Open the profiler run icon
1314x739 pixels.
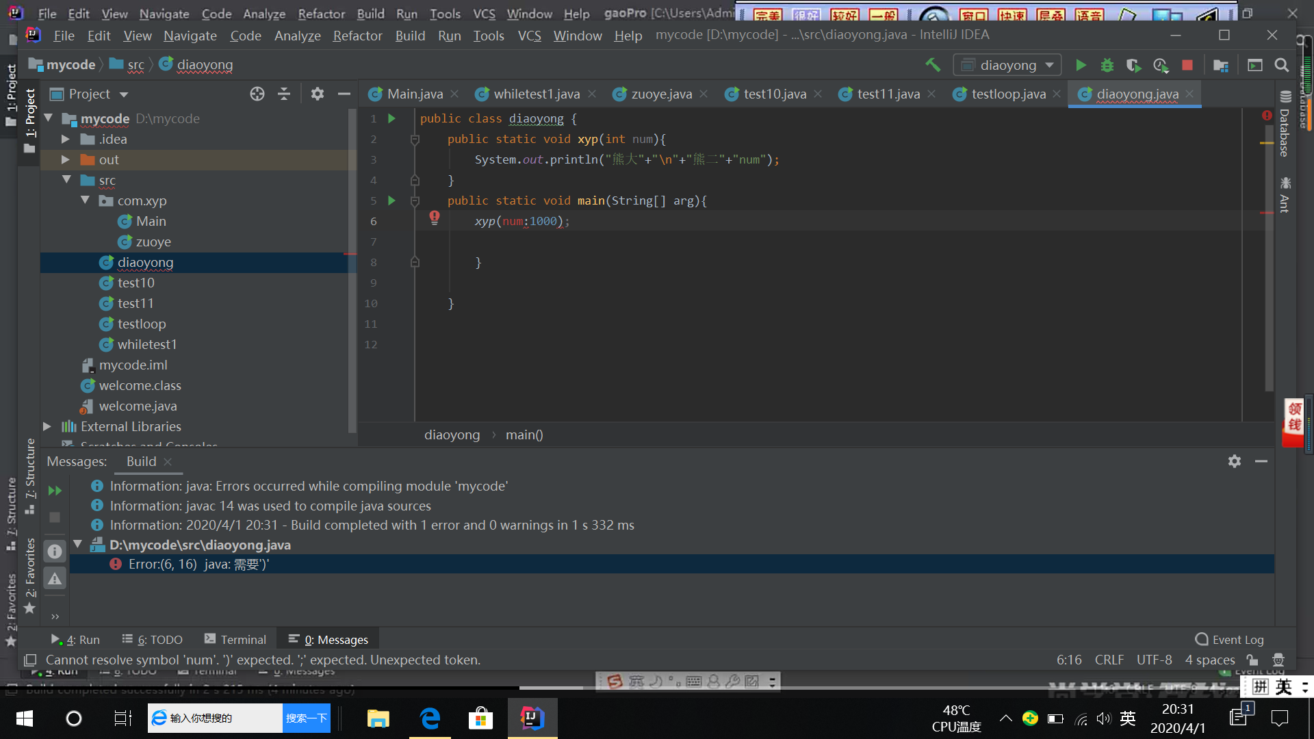[x=1161, y=65]
